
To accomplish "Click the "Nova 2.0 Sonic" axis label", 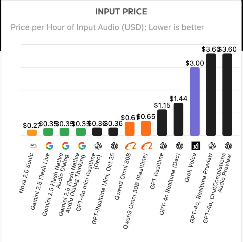I will click(x=26, y=173).
